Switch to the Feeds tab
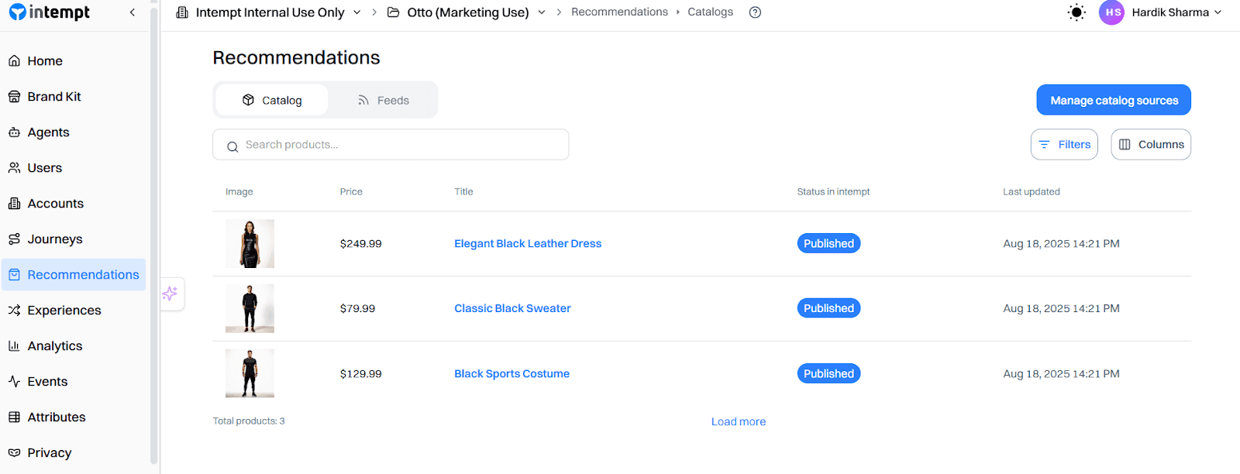 click(x=383, y=101)
